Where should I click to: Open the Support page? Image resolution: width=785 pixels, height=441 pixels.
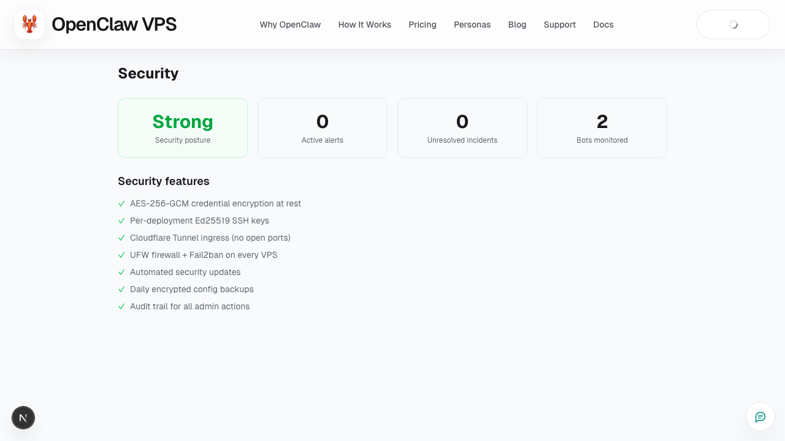pyautogui.click(x=559, y=24)
